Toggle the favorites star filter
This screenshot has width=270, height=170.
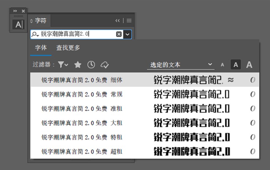pos(78,65)
